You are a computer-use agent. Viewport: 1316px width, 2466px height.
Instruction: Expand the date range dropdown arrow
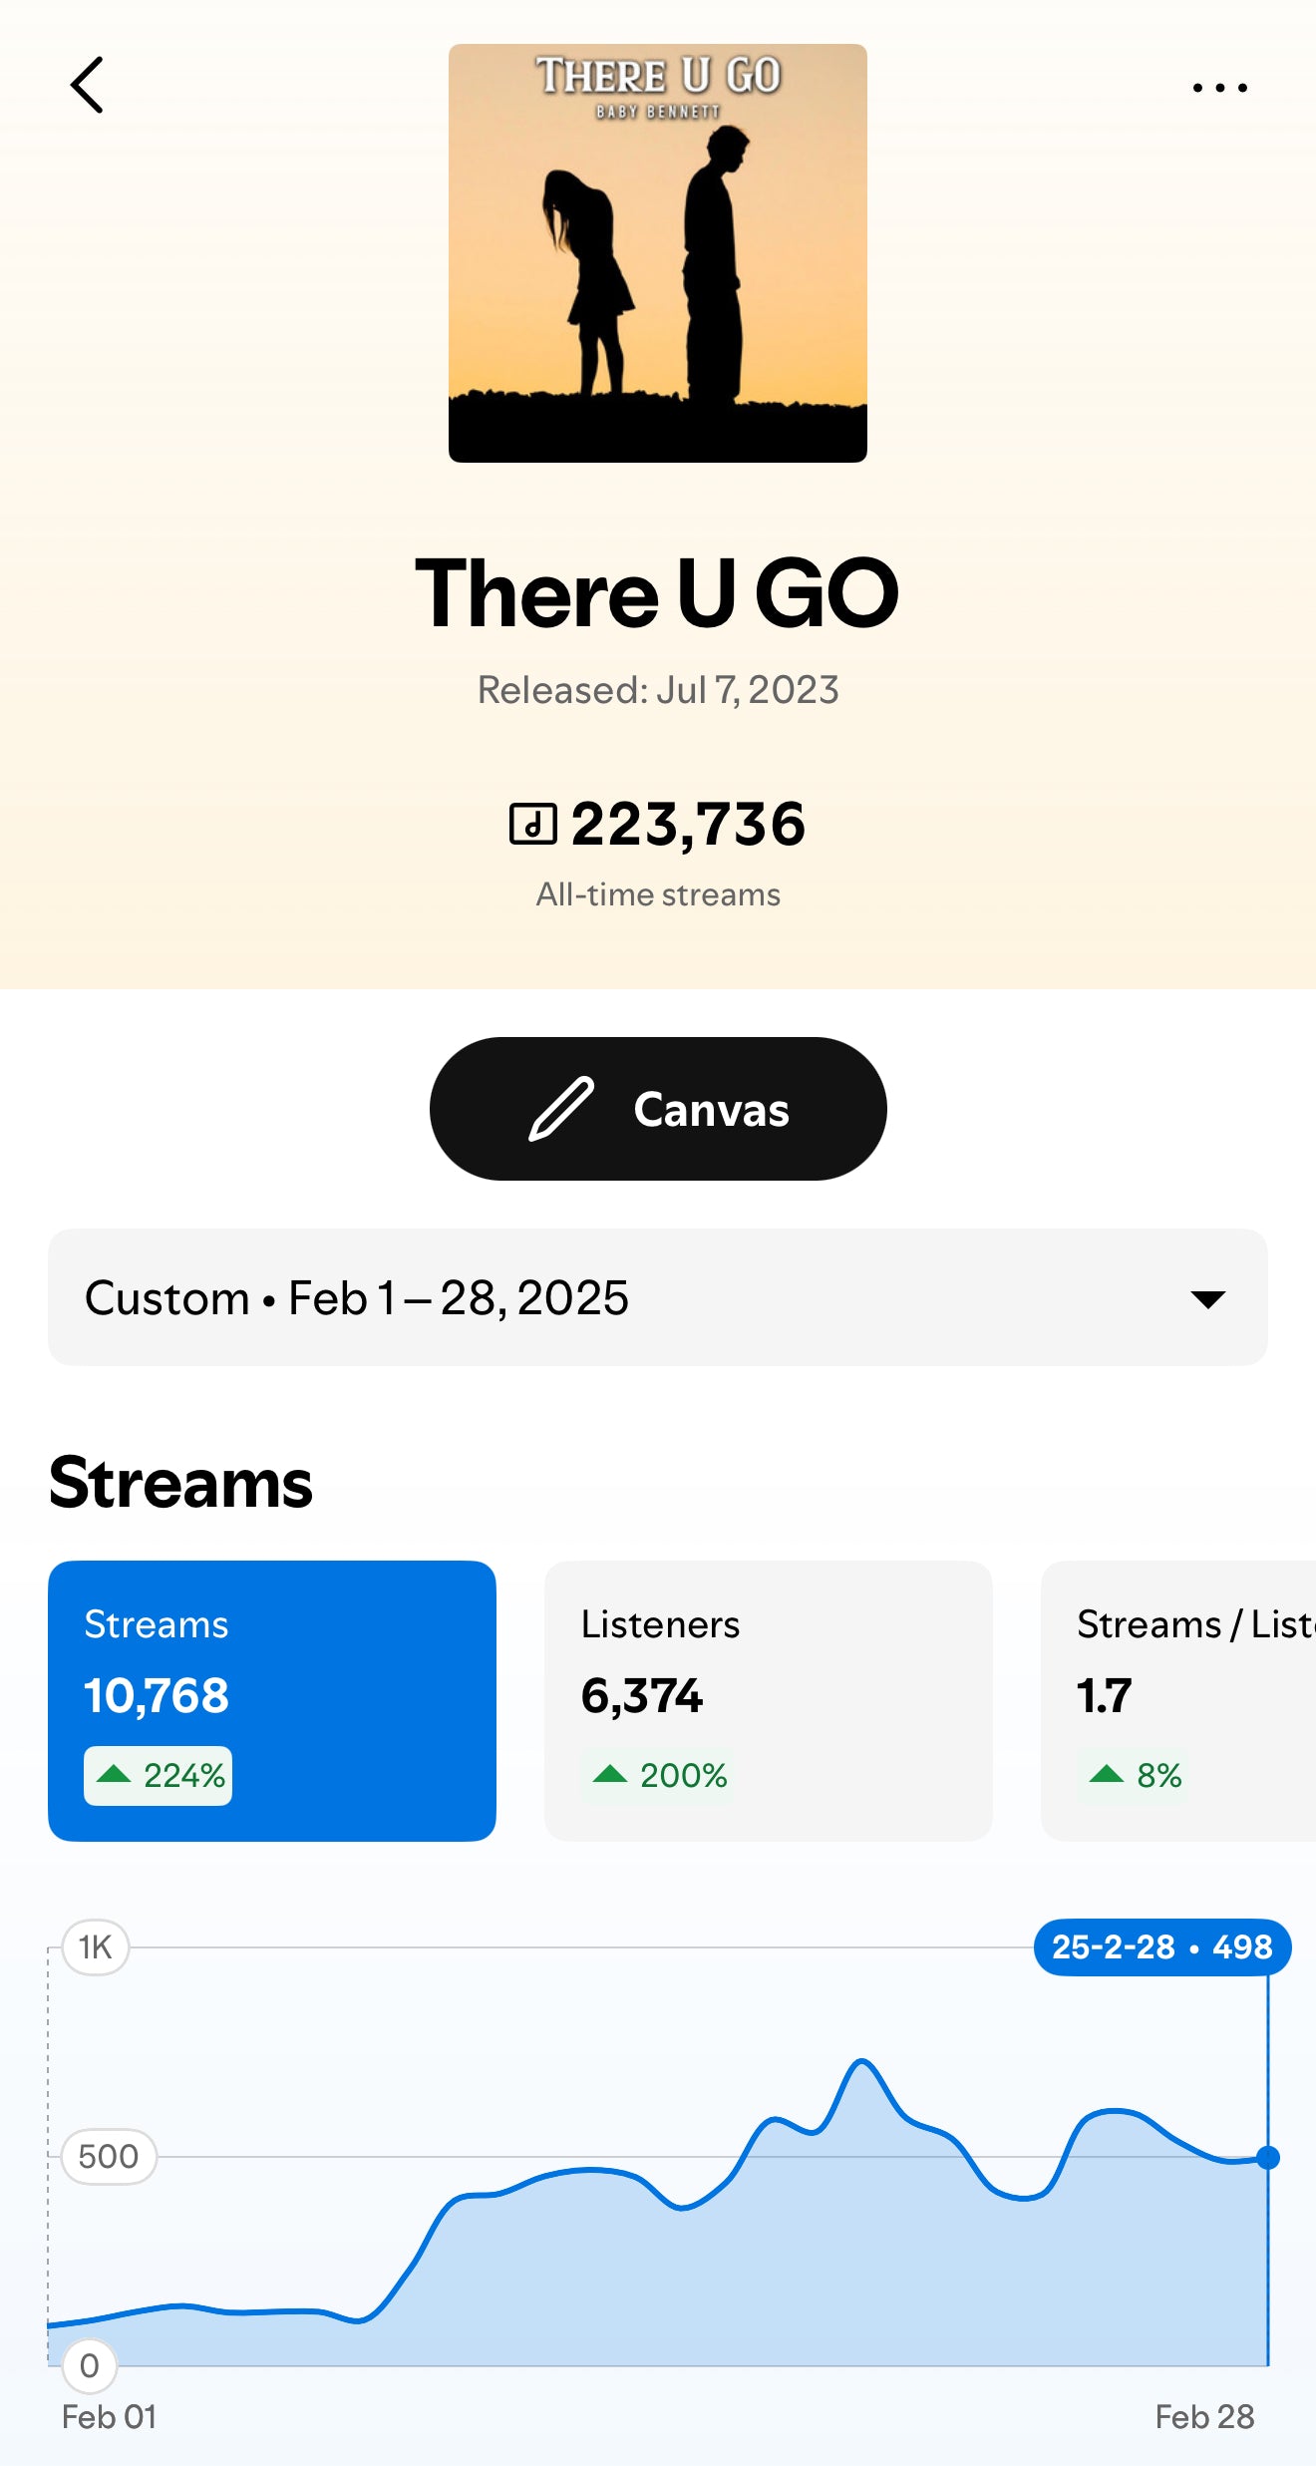pyautogui.click(x=1207, y=1298)
